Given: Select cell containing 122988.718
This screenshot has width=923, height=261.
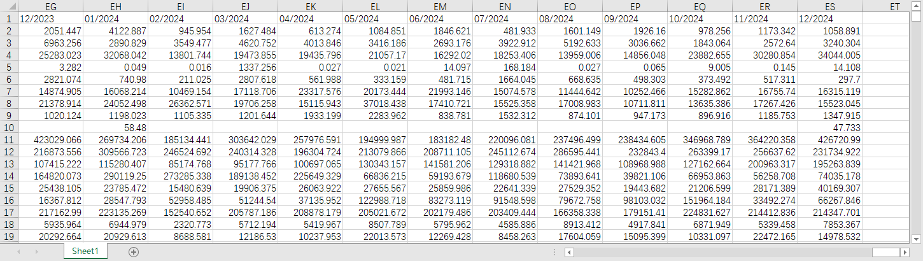Looking at the screenshot, I should [375, 200].
